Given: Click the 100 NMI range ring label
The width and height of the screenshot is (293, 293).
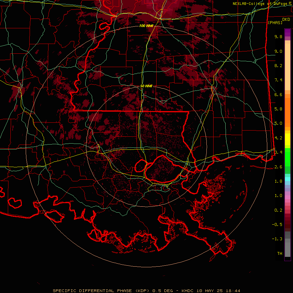Looking at the screenshot, I should 146,26.
